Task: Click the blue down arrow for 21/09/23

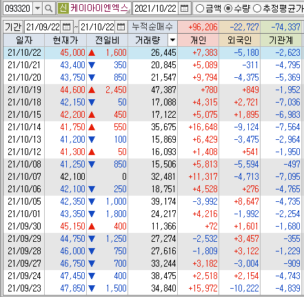Action: [x=92, y=288]
